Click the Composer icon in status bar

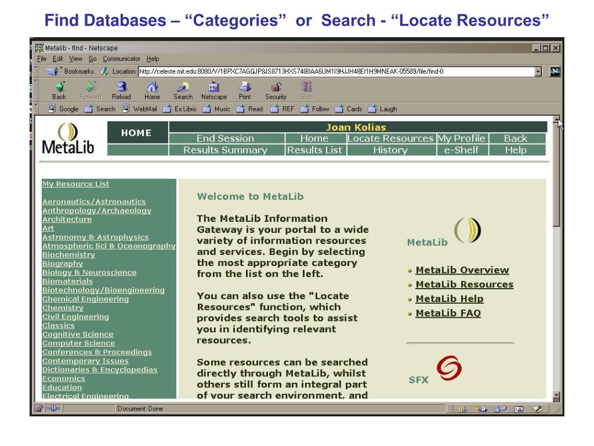pyautogui.click(x=538, y=409)
